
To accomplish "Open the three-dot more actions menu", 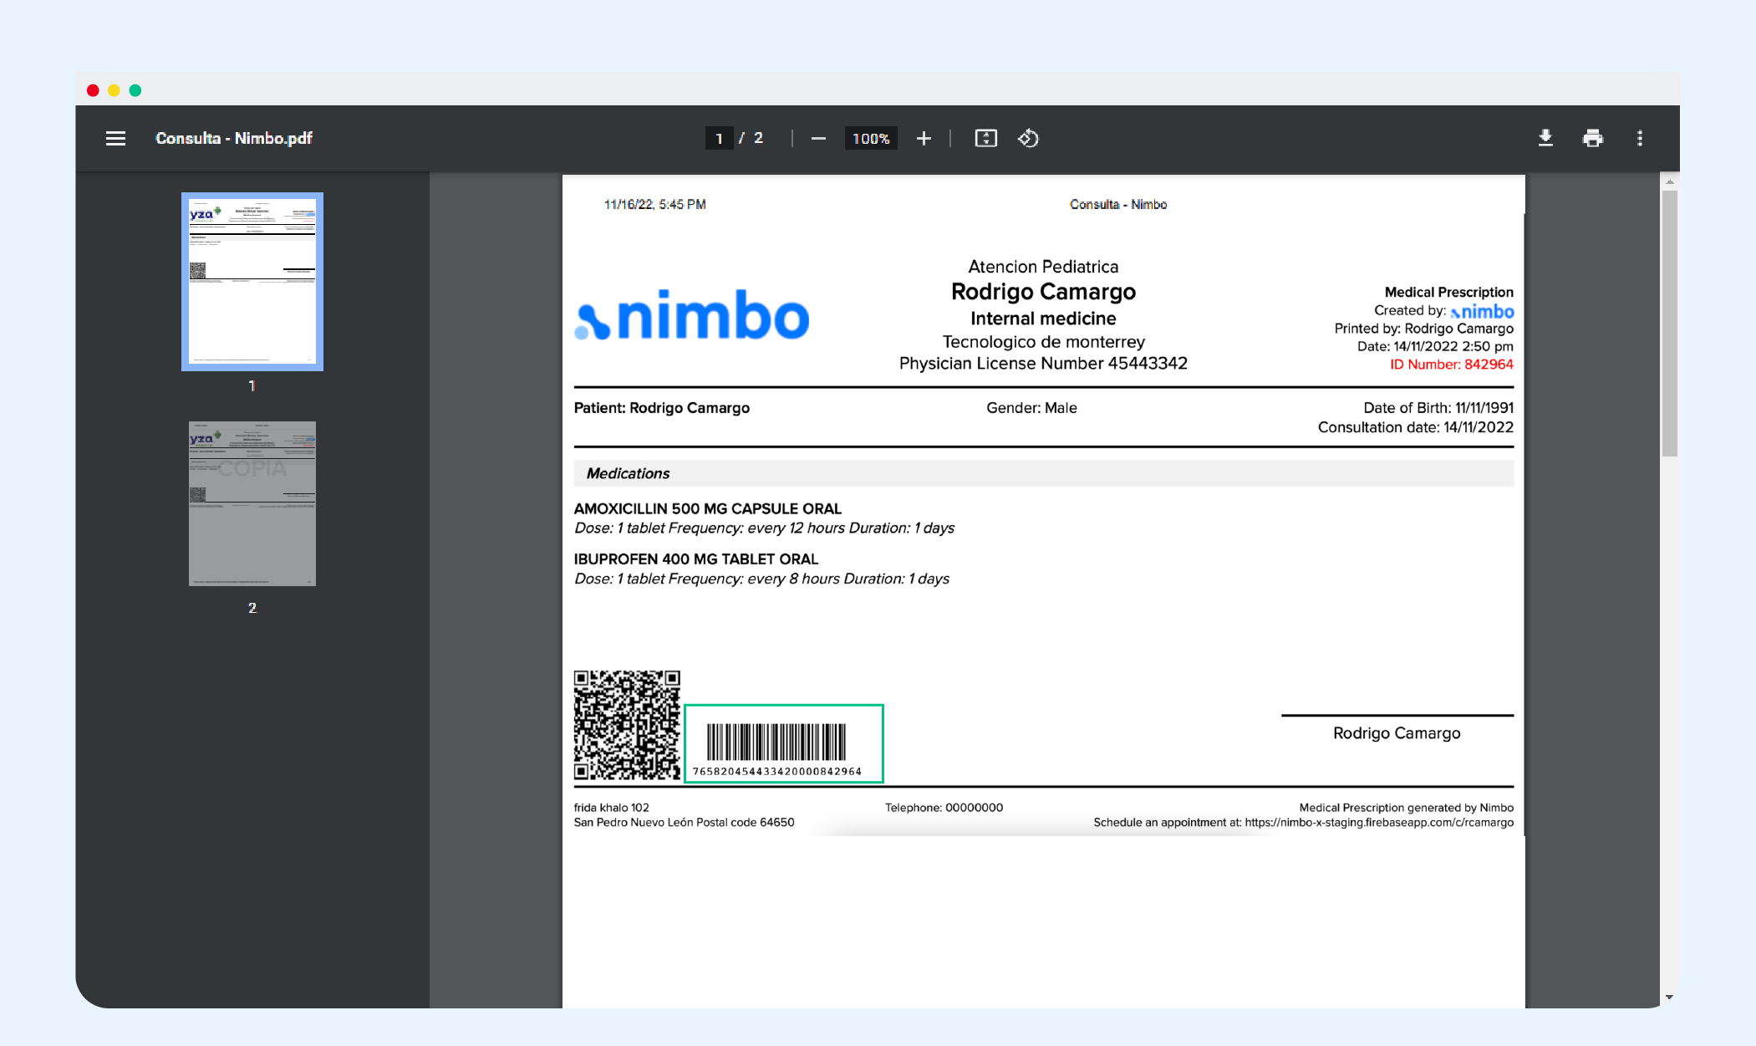I will (x=1639, y=138).
